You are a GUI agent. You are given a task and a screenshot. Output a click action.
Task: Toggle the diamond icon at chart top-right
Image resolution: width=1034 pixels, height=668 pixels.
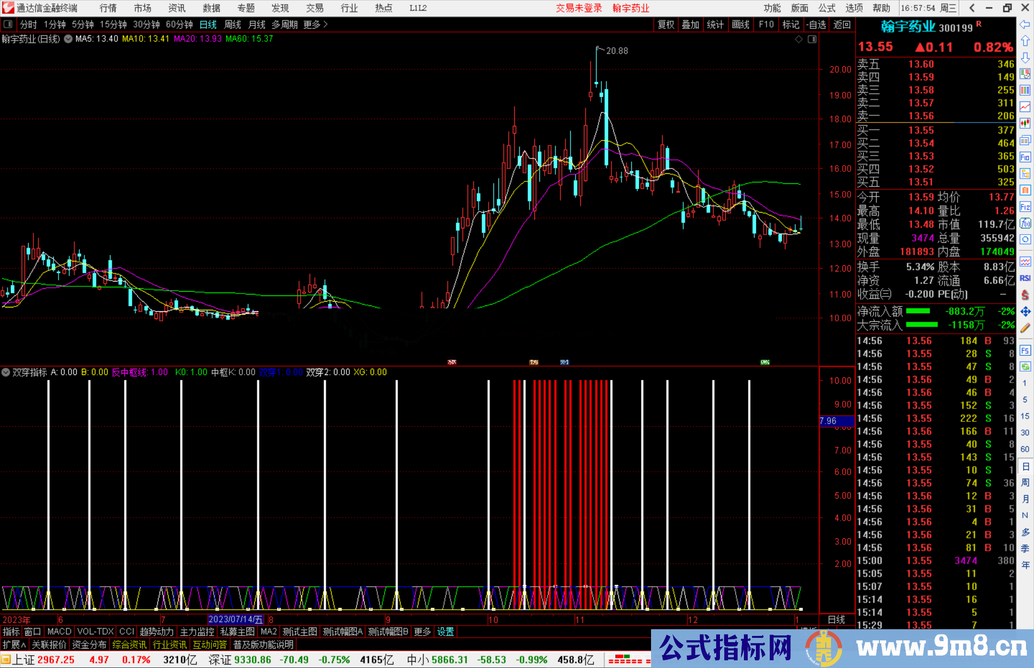click(x=798, y=39)
